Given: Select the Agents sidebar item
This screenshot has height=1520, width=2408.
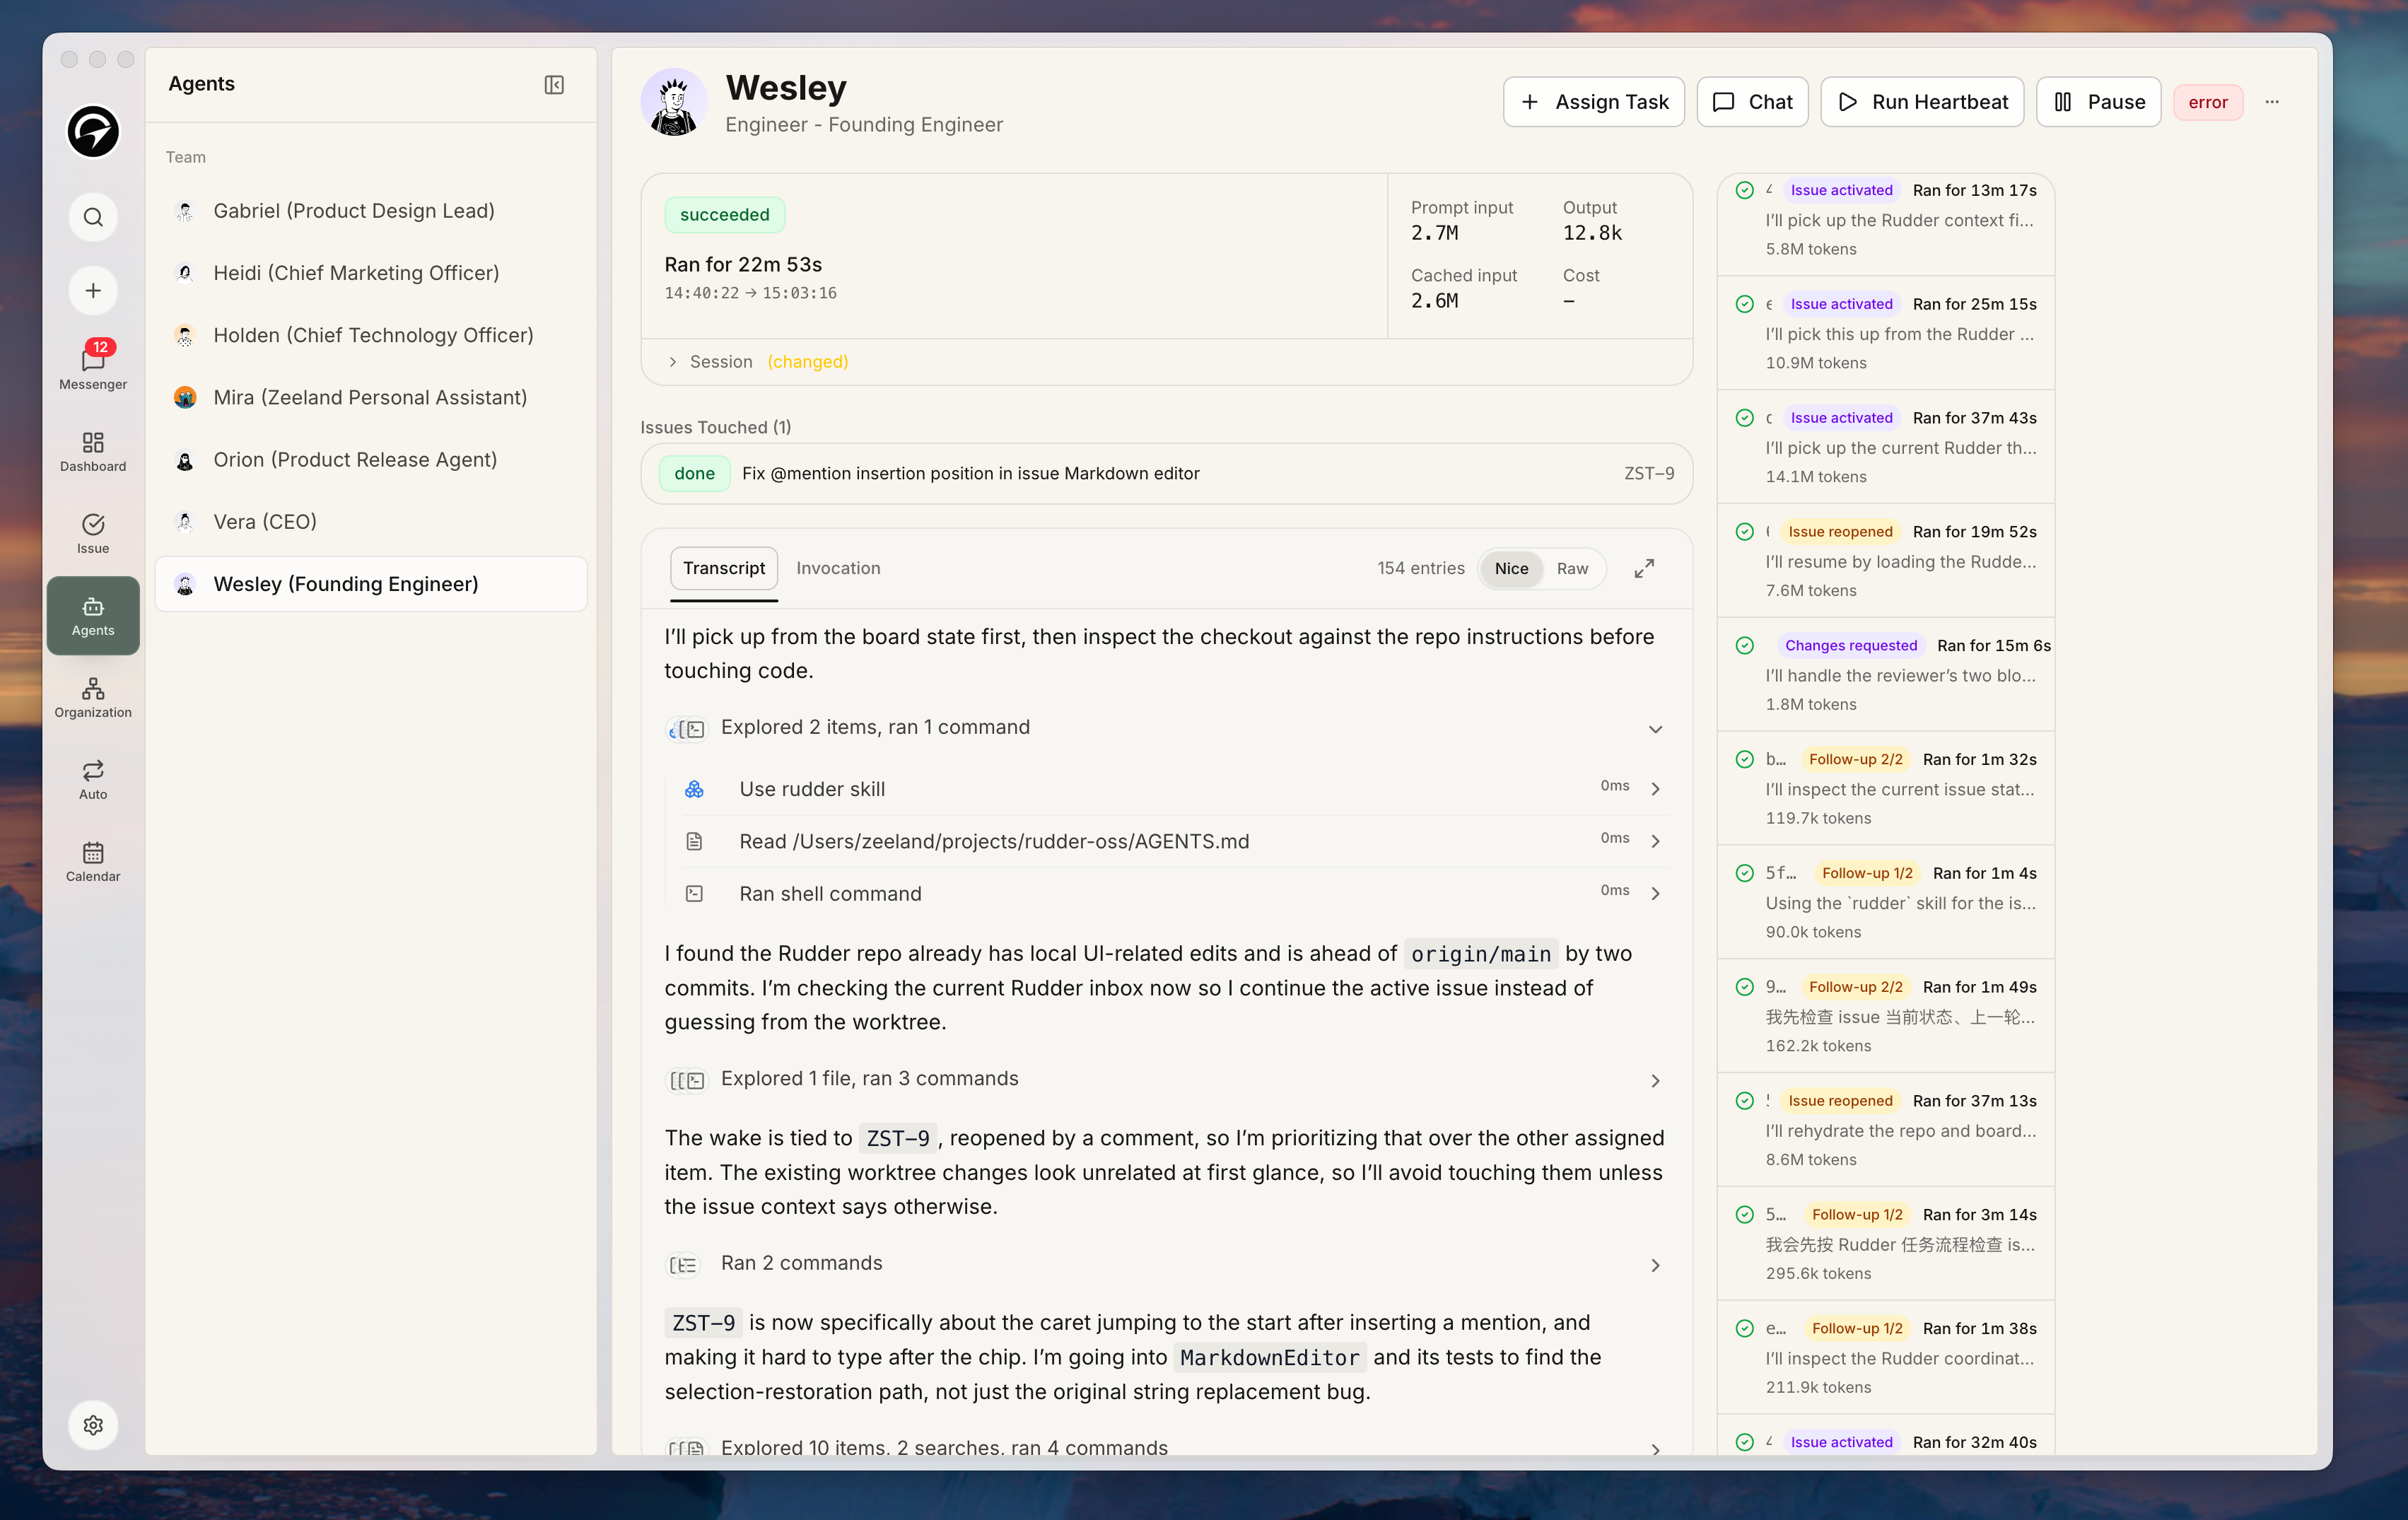Looking at the screenshot, I should pos(93,616).
